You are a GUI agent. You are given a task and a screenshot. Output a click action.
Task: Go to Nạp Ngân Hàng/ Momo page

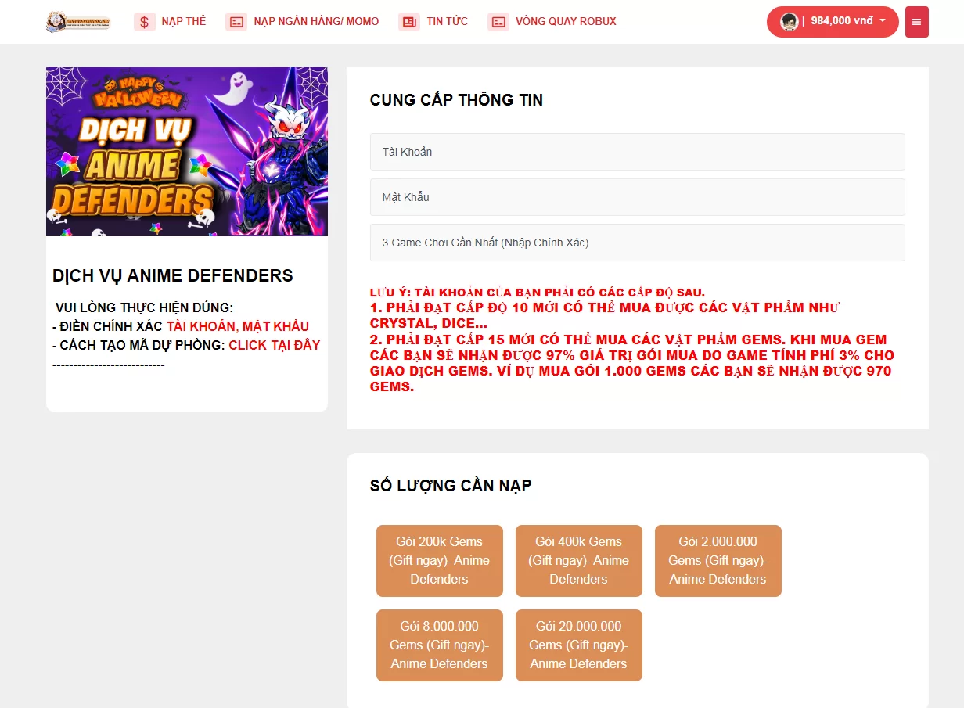coord(316,22)
